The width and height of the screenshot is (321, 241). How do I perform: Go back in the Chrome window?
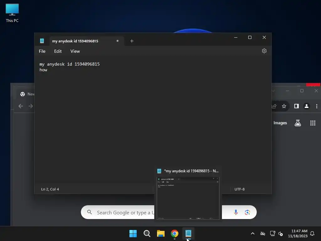(x=21, y=106)
